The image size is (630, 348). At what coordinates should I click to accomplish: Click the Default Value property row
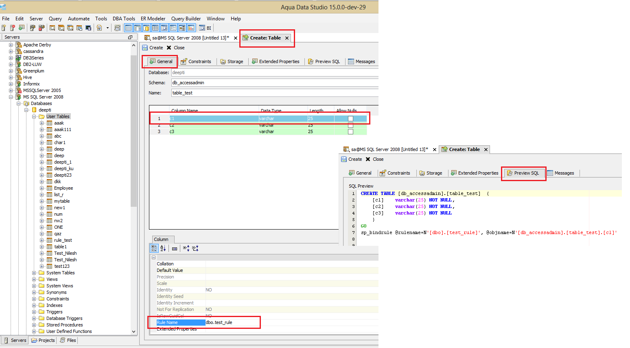click(x=267, y=270)
